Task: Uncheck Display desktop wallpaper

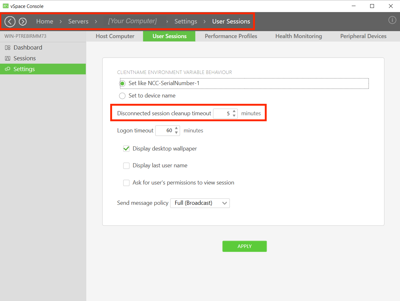Action: pyautogui.click(x=126, y=149)
